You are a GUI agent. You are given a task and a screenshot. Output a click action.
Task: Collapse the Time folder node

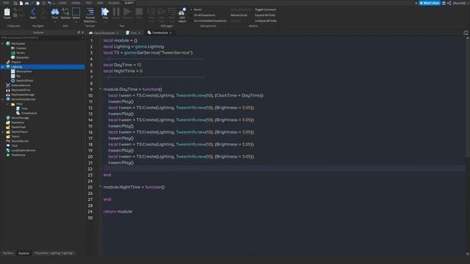coord(7,104)
